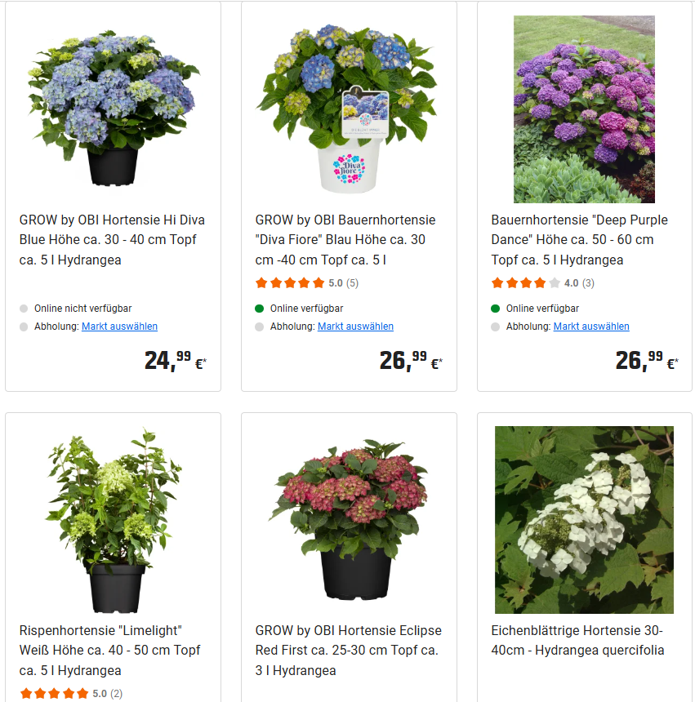Open the Hi Diva Blue hydrangea image
This screenshot has height=702, width=695.
(113, 109)
